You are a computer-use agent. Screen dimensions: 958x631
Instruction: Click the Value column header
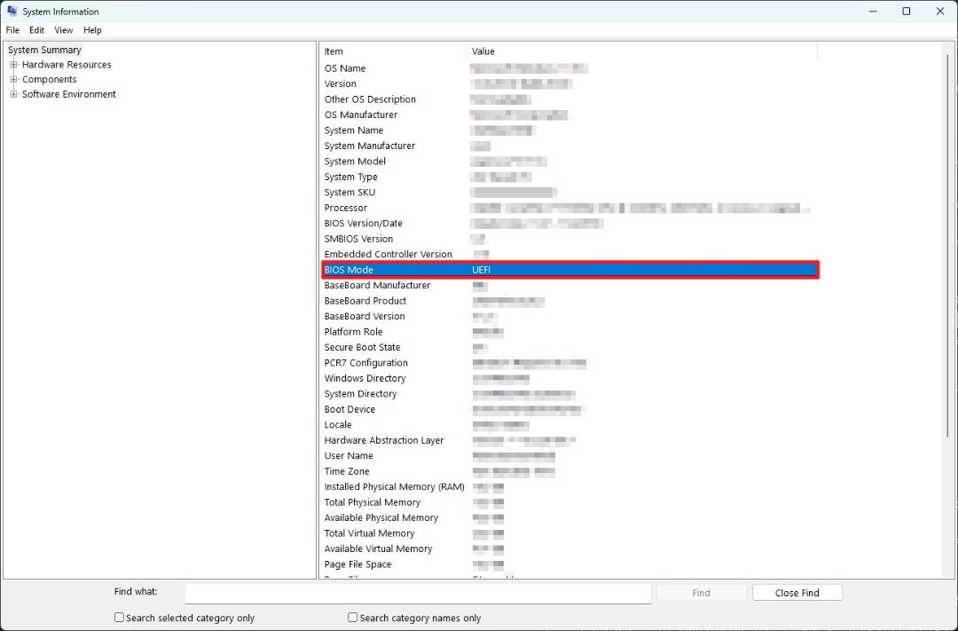tap(642, 51)
